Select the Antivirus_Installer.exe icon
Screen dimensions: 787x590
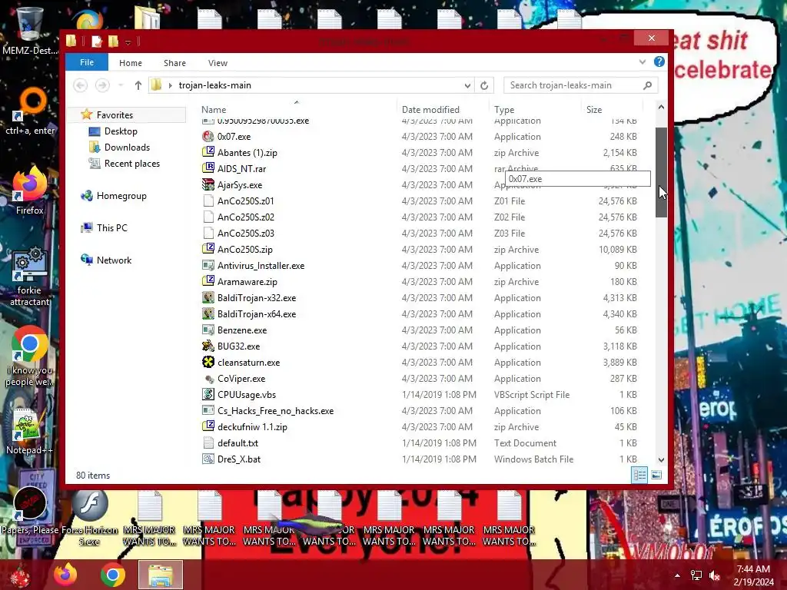[x=208, y=265]
